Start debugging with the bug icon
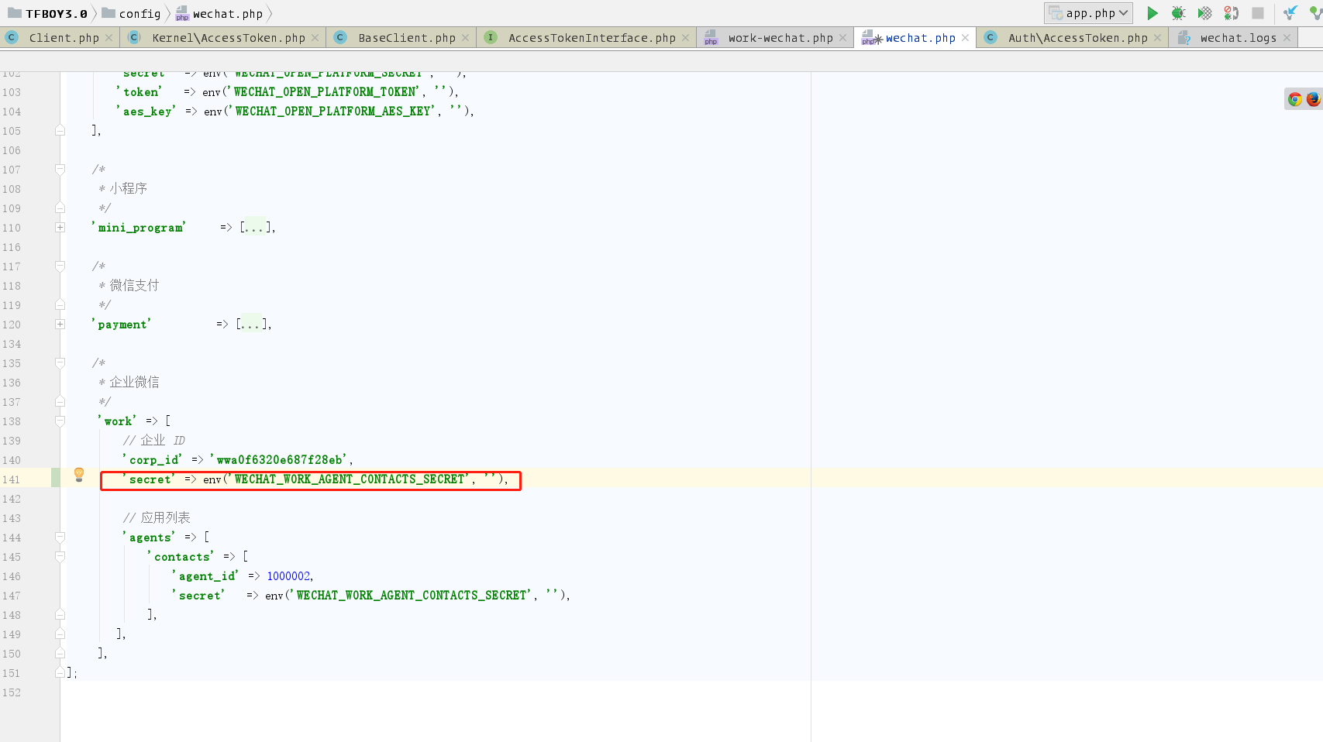The image size is (1323, 742). coord(1179,13)
